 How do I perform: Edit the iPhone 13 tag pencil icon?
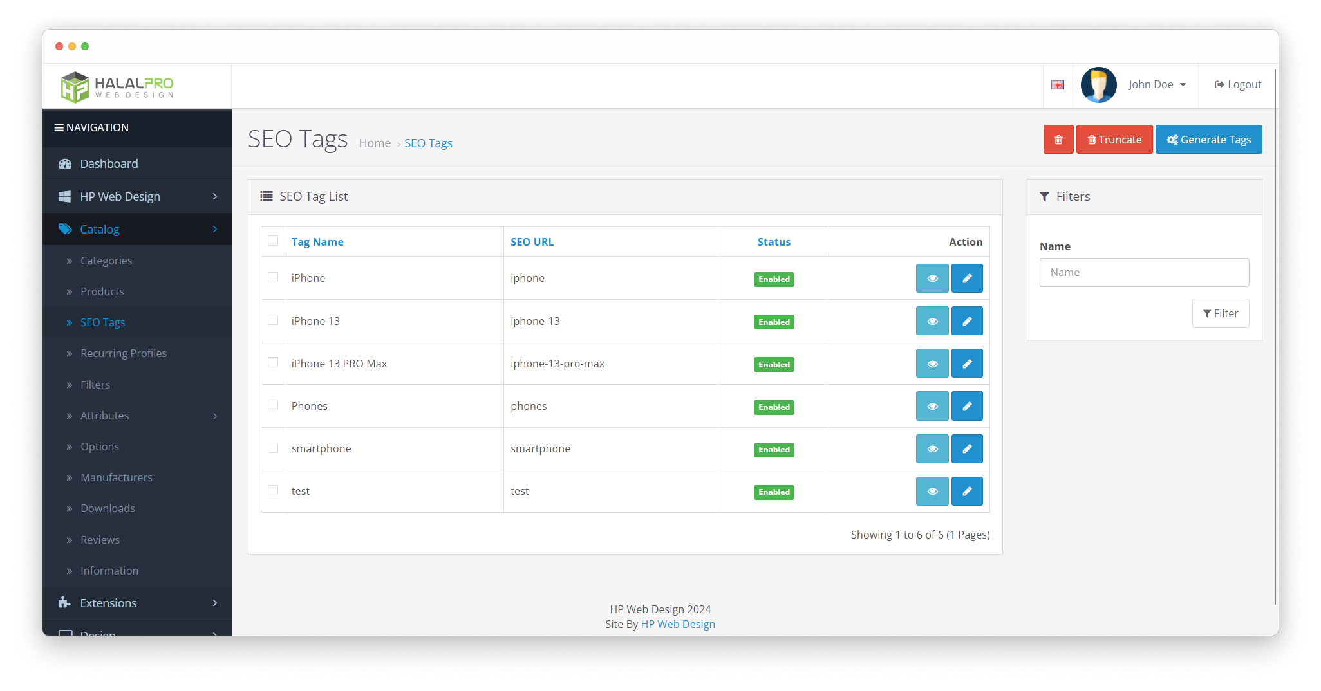coord(967,321)
